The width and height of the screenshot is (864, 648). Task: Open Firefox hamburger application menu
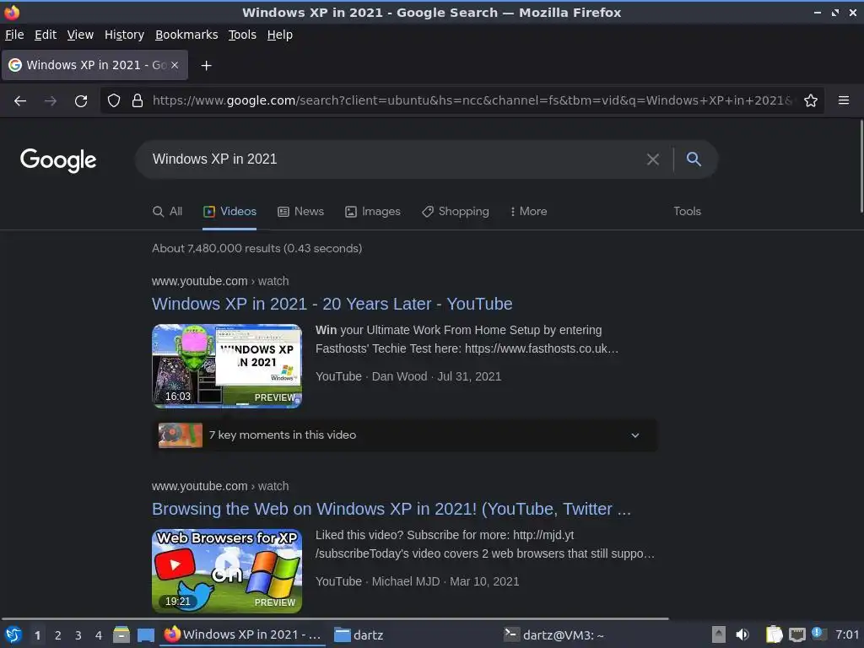pos(843,100)
